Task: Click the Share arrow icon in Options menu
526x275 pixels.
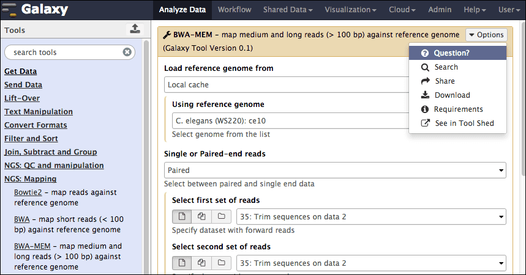Action: click(x=425, y=81)
